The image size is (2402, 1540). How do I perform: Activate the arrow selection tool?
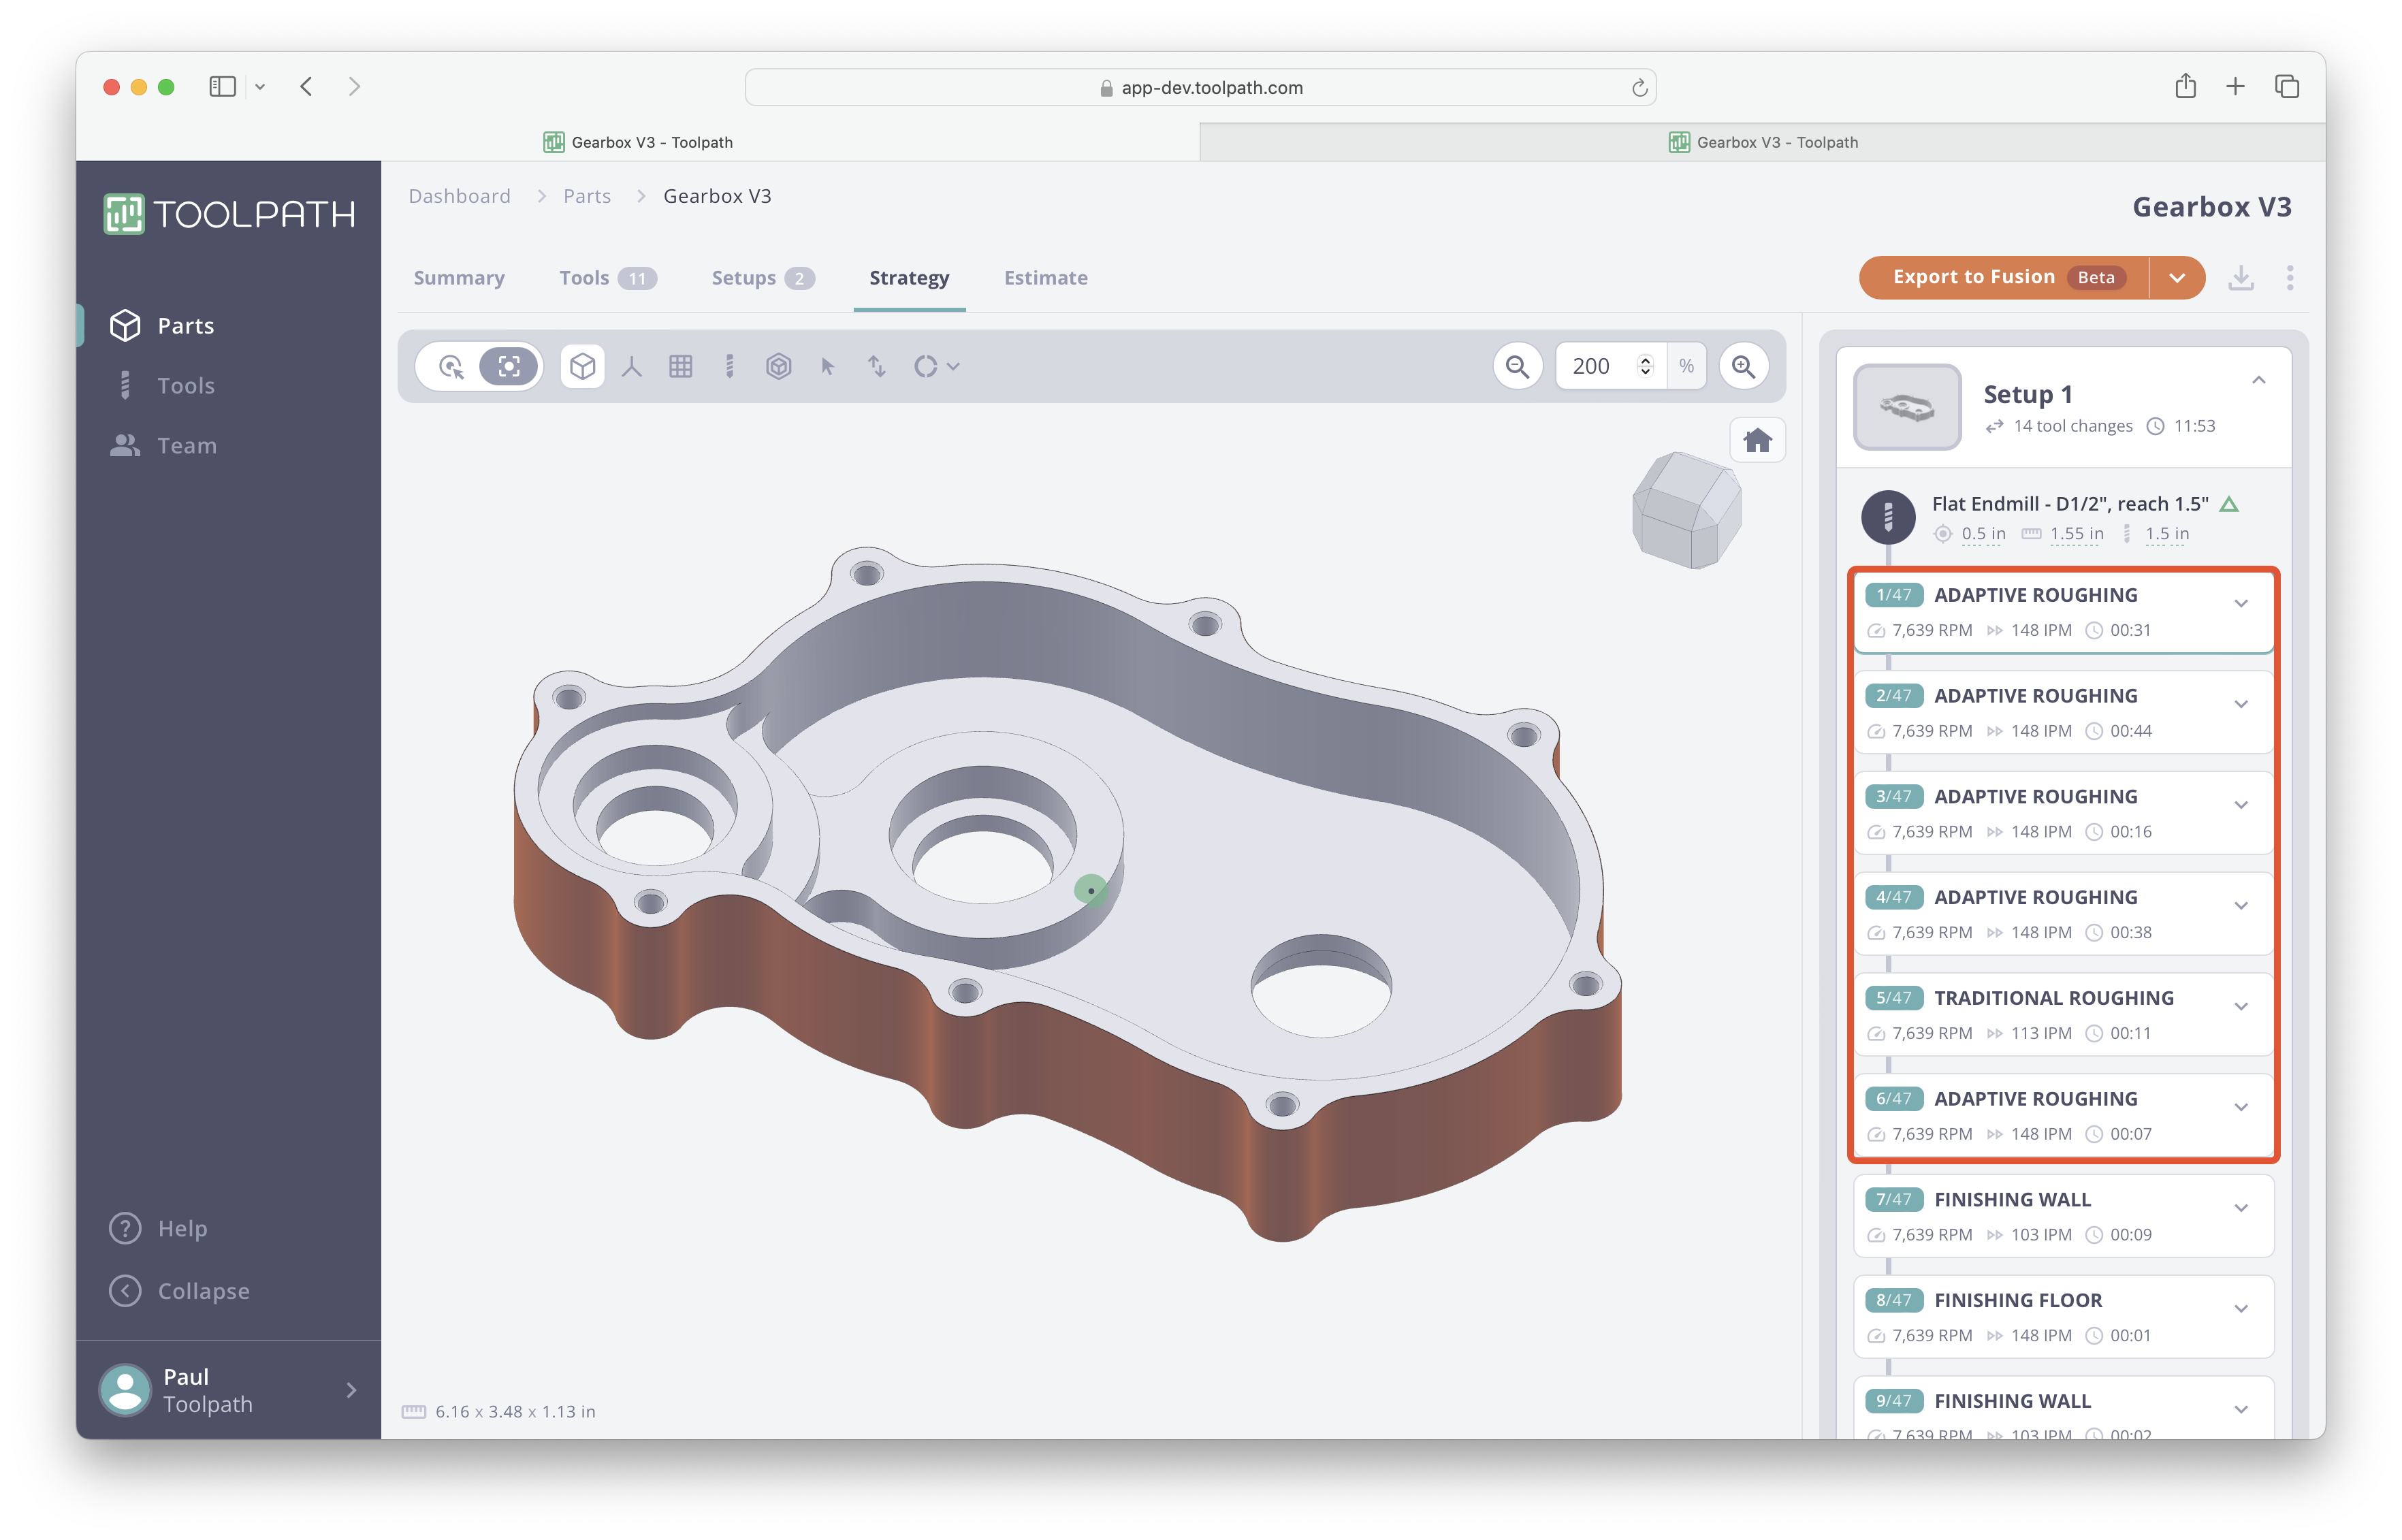pos(828,366)
